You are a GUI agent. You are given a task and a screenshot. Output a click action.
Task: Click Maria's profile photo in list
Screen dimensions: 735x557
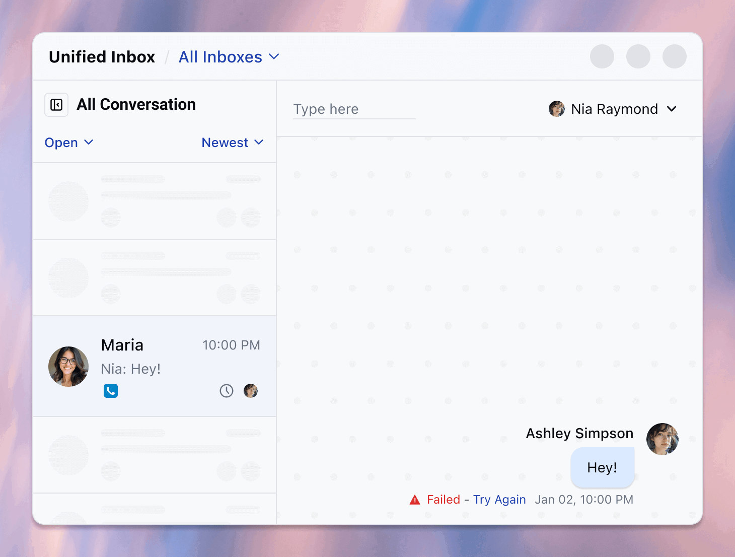pos(68,367)
